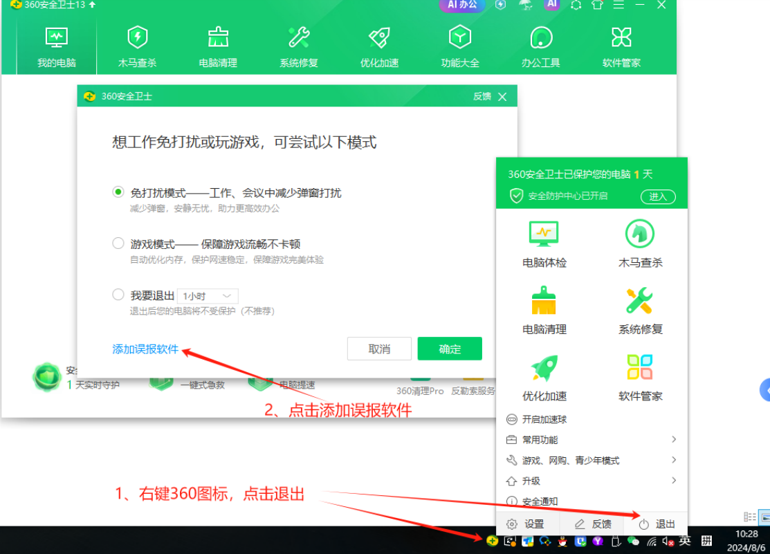
Task: Click 反馈 in the tray popup footer
Action: coord(593,524)
